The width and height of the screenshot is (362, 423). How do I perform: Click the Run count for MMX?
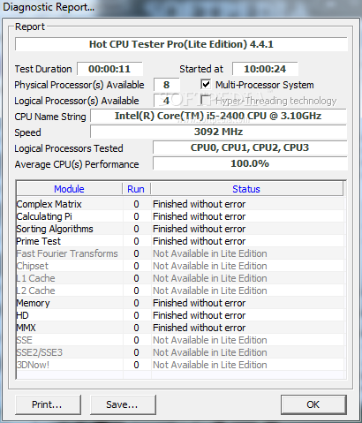tap(136, 328)
